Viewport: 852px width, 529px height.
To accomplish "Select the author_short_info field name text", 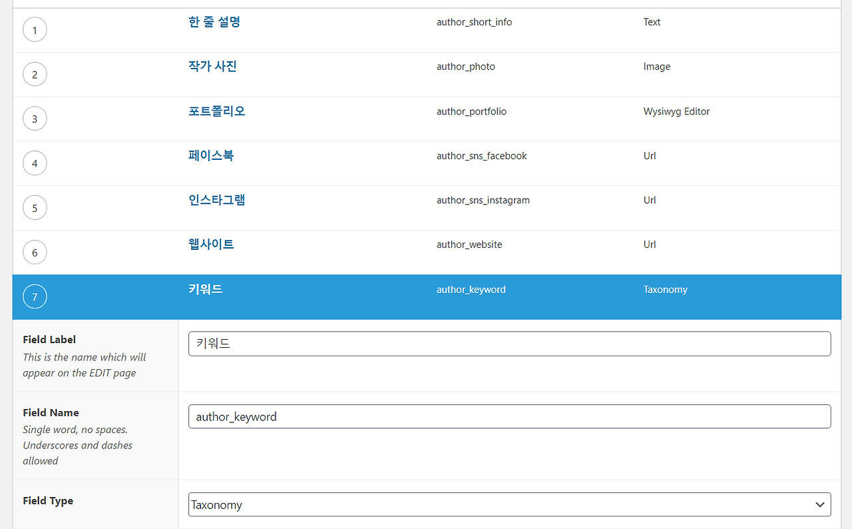I will point(475,22).
